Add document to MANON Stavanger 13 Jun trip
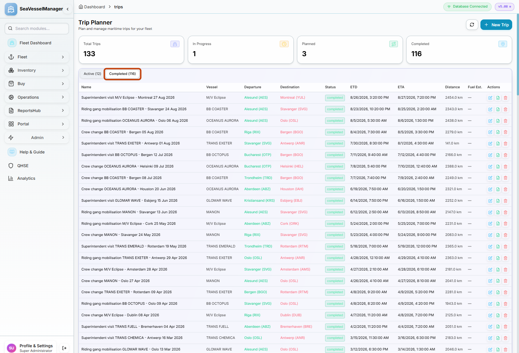Screen dimensions: 519x353 coord(498,213)
